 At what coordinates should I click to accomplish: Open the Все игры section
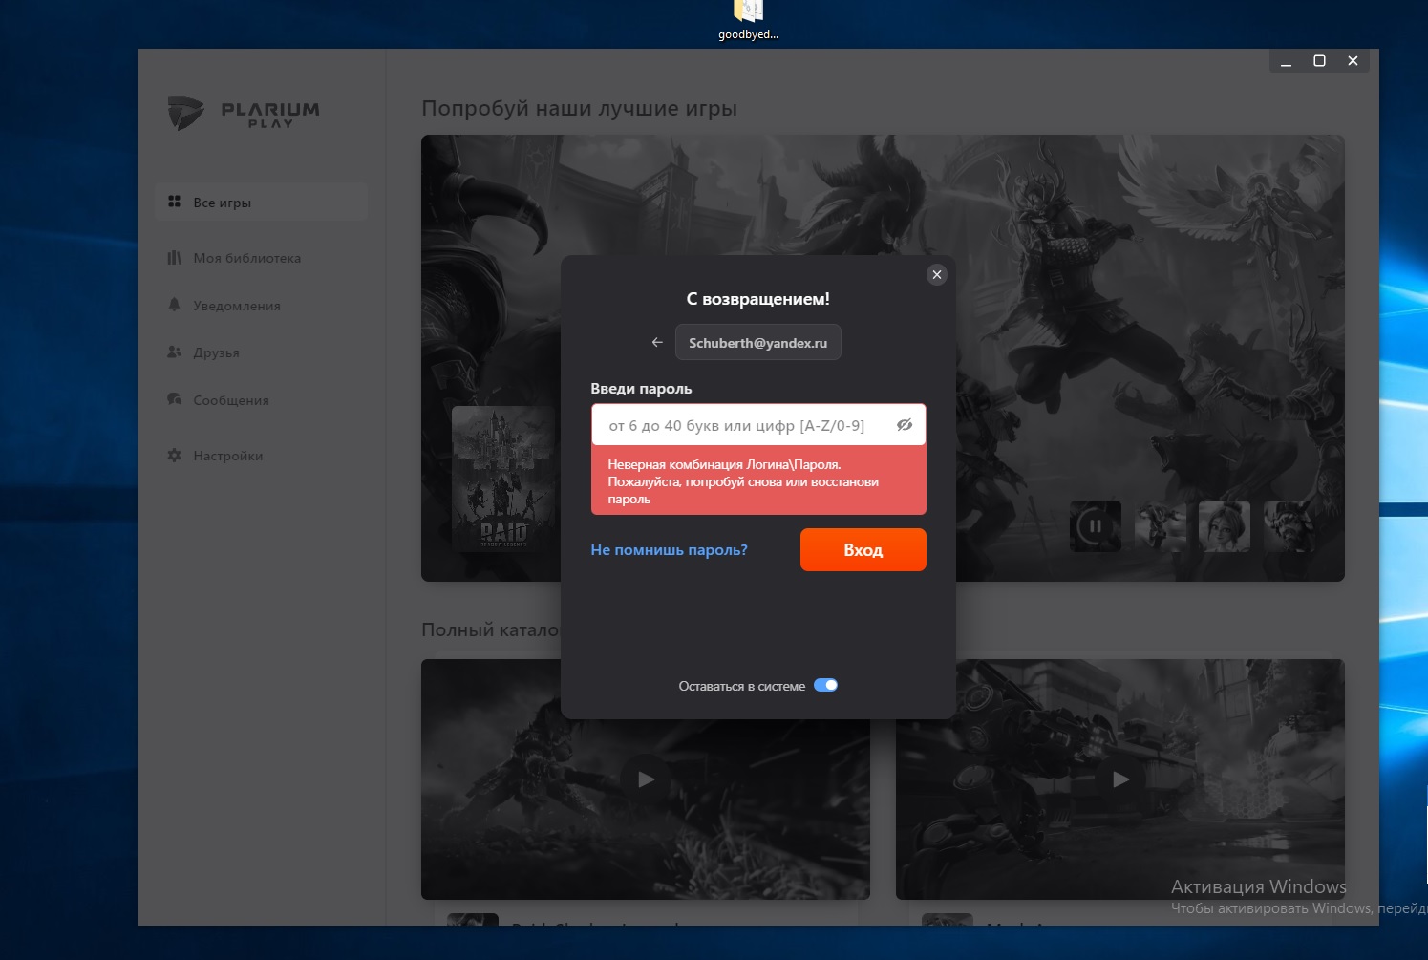coord(261,203)
